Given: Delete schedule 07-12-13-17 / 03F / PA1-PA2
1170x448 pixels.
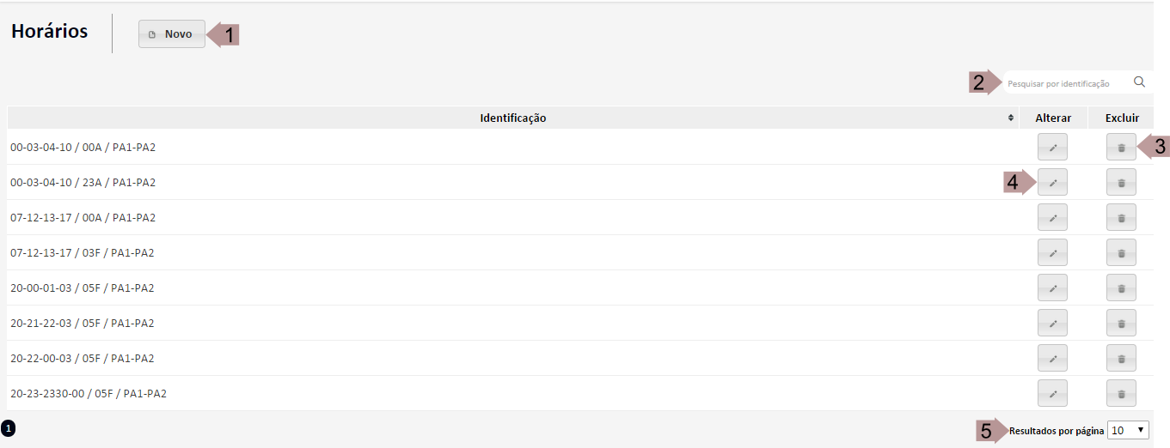Looking at the screenshot, I should [x=1121, y=252].
